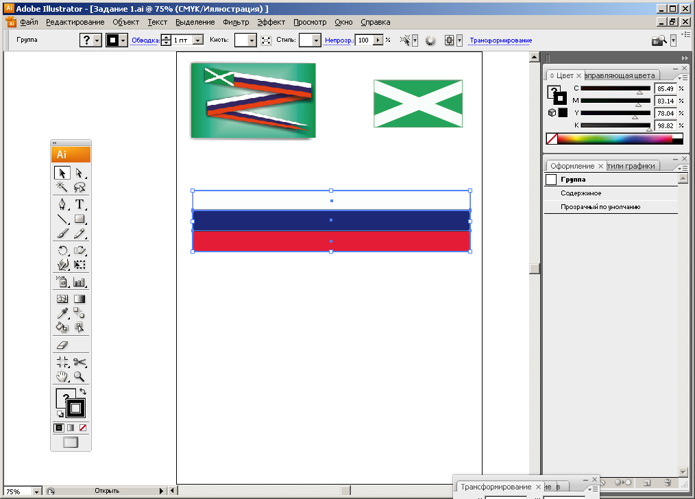This screenshot has height=499, width=695.
Task: Edit the M value field 83.14
Action: pyautogui.click(x=666, y=101)
